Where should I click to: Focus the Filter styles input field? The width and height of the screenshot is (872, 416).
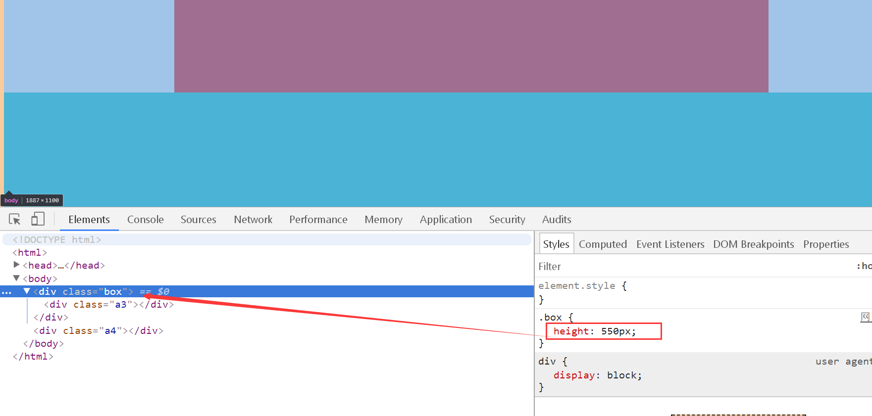click(693, 266)
